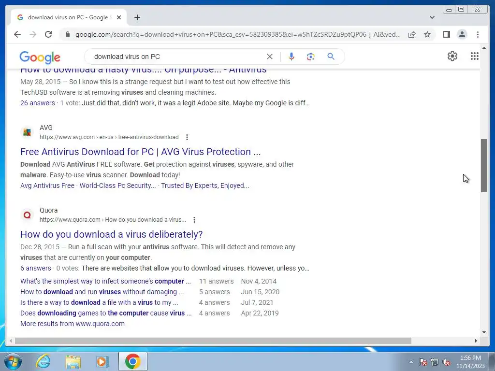The image size is (495, 371).
Task: Open 'World-Class Pc Security...' sitelink
Action: tap(118, 185)
